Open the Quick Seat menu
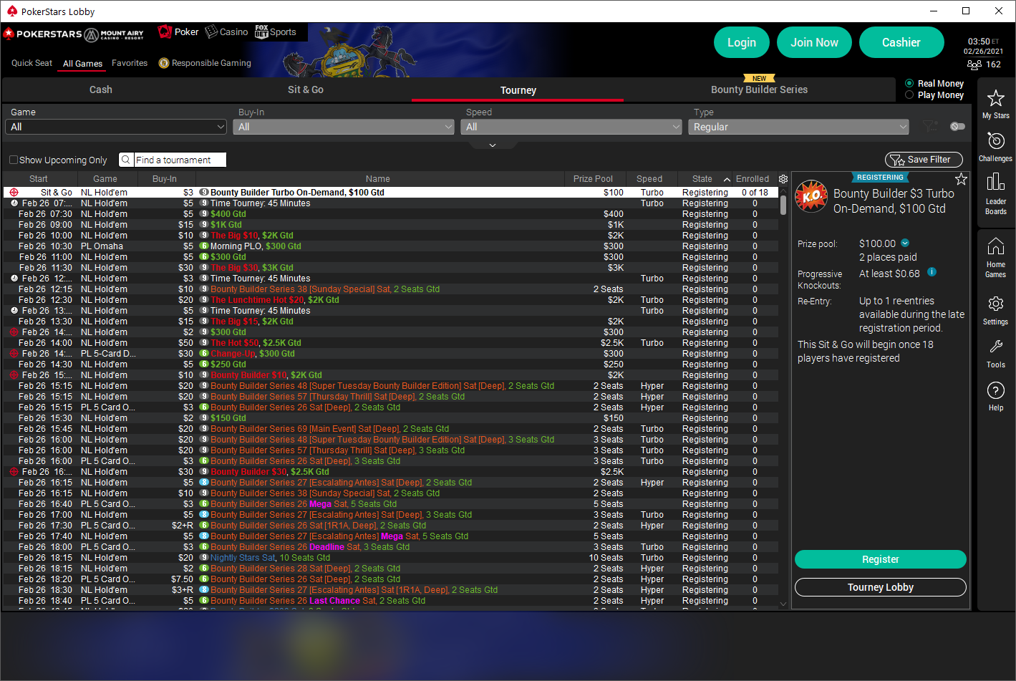The image size is (1016, 681). pos(32,63)
